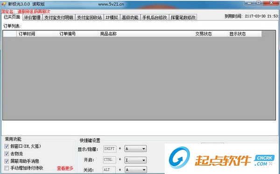Switch to the IP模拟 tab
Screen dimensions: 280x174
point(112,17)
